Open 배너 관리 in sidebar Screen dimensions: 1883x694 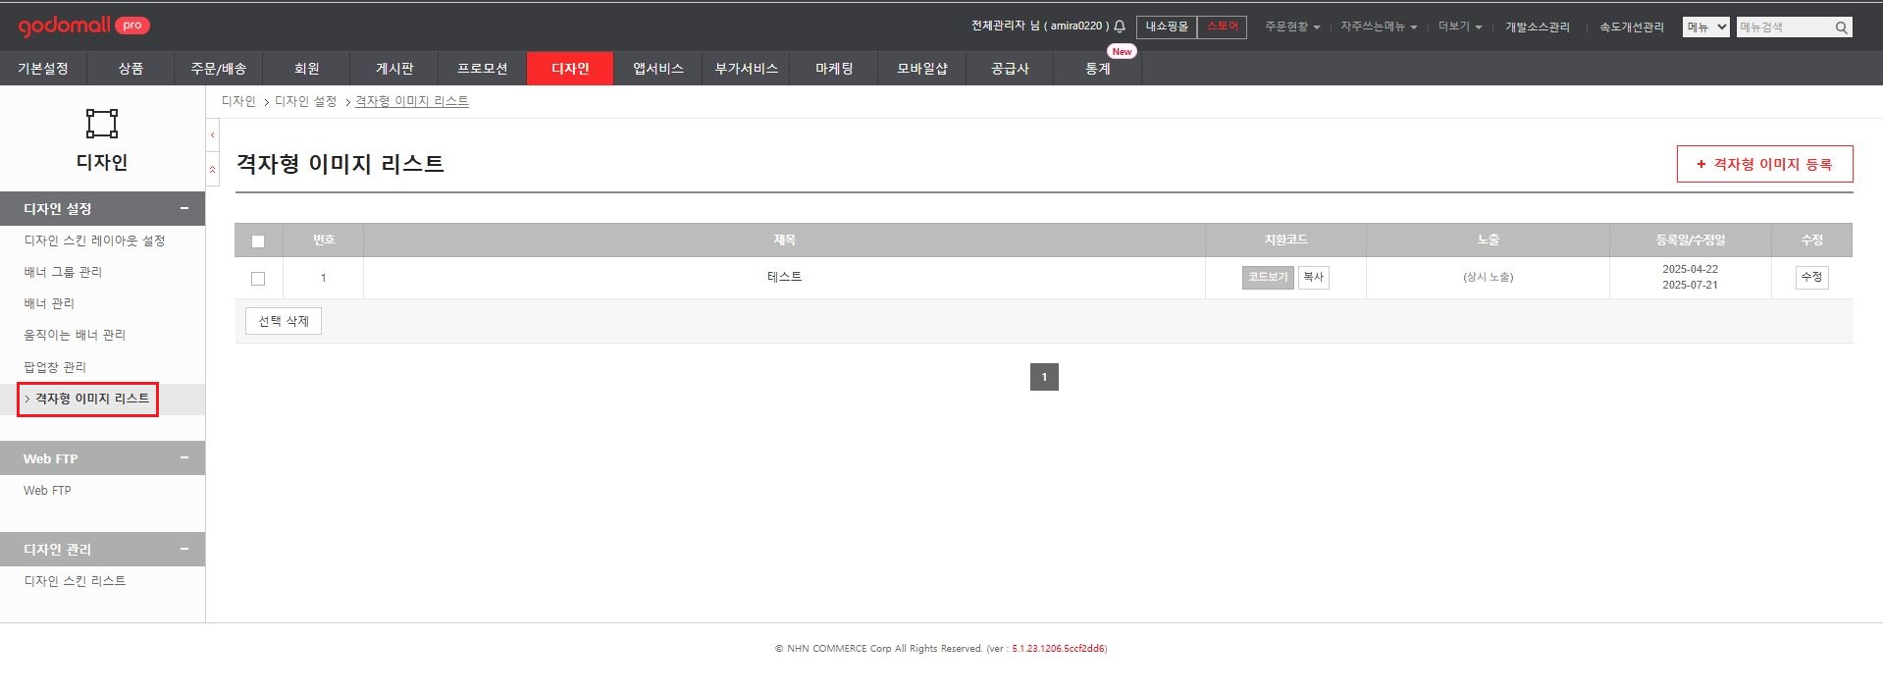coord(49,303)
